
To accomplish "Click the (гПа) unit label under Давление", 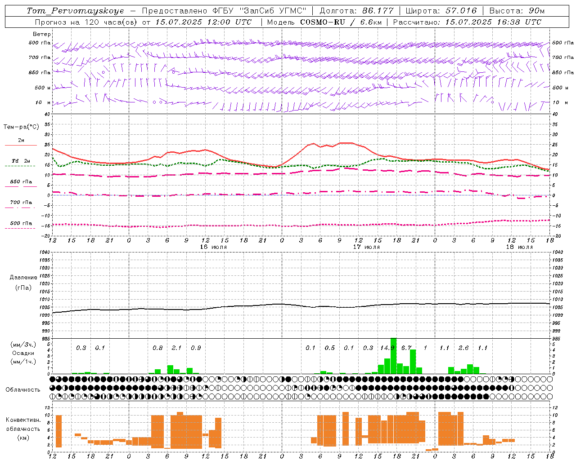I will click(23, 287).
